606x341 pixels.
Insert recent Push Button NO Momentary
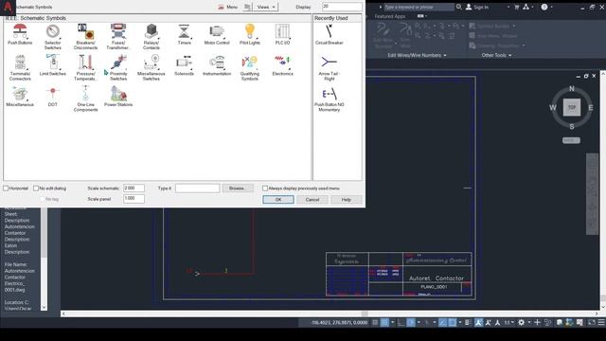329,99
